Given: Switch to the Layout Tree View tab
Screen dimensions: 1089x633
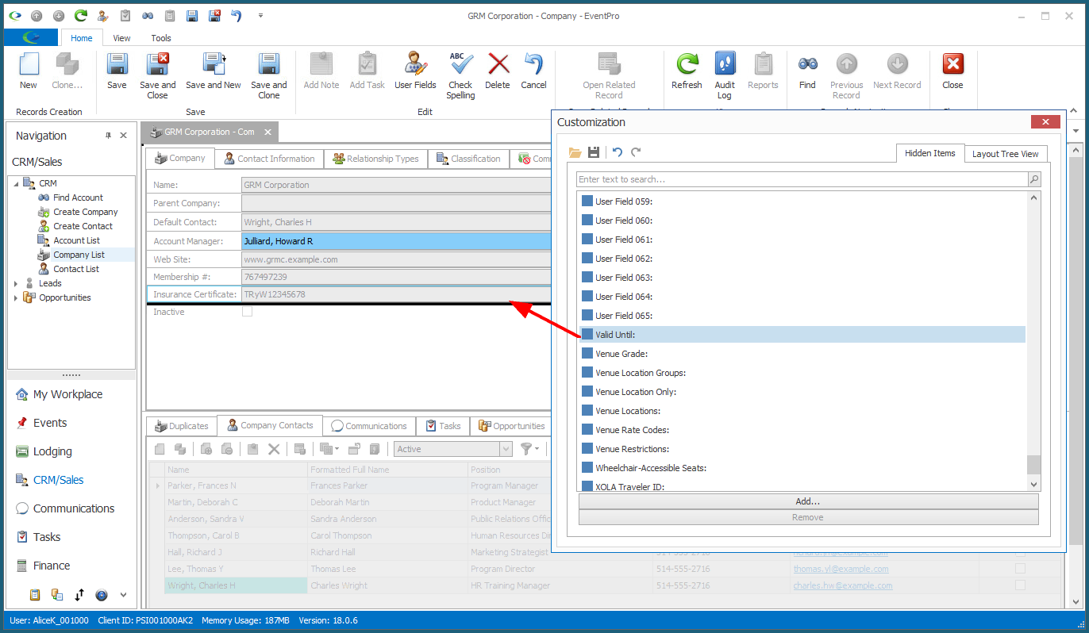Looking at the screenshot, I should tap(1006, 154).
